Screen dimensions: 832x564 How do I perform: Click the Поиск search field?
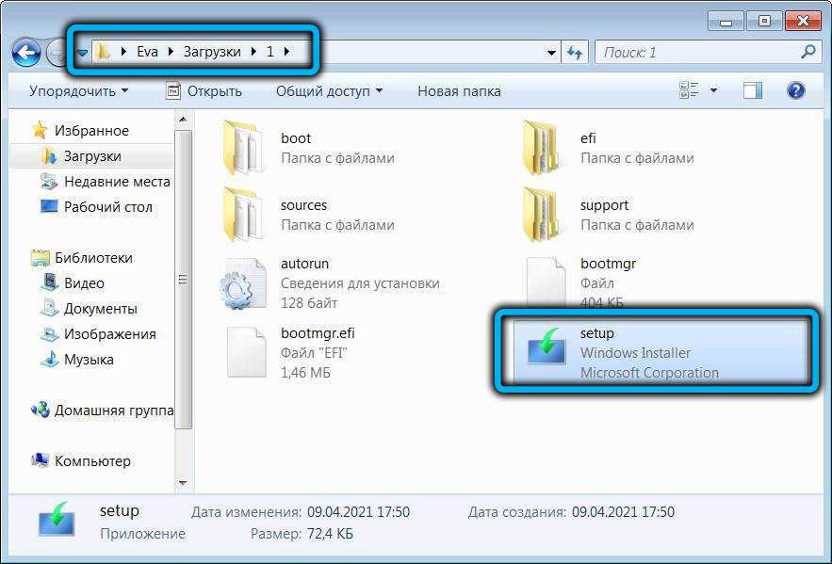coord(697,53)
